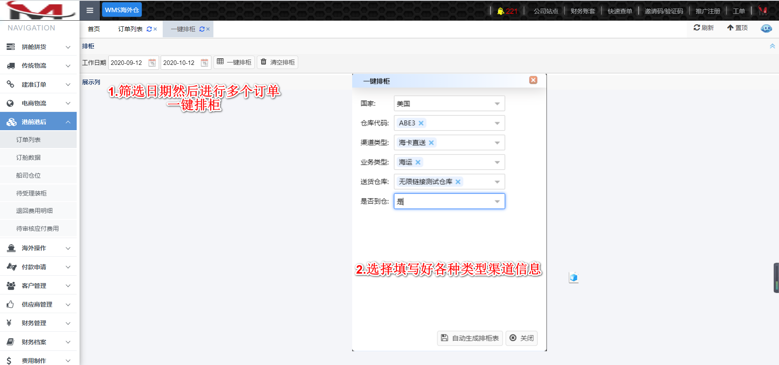
Task: Open 财务账套 in top menu
Action: (x=583, y=11)
